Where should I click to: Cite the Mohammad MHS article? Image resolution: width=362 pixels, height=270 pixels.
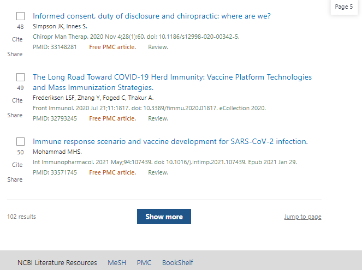point(17,165)
